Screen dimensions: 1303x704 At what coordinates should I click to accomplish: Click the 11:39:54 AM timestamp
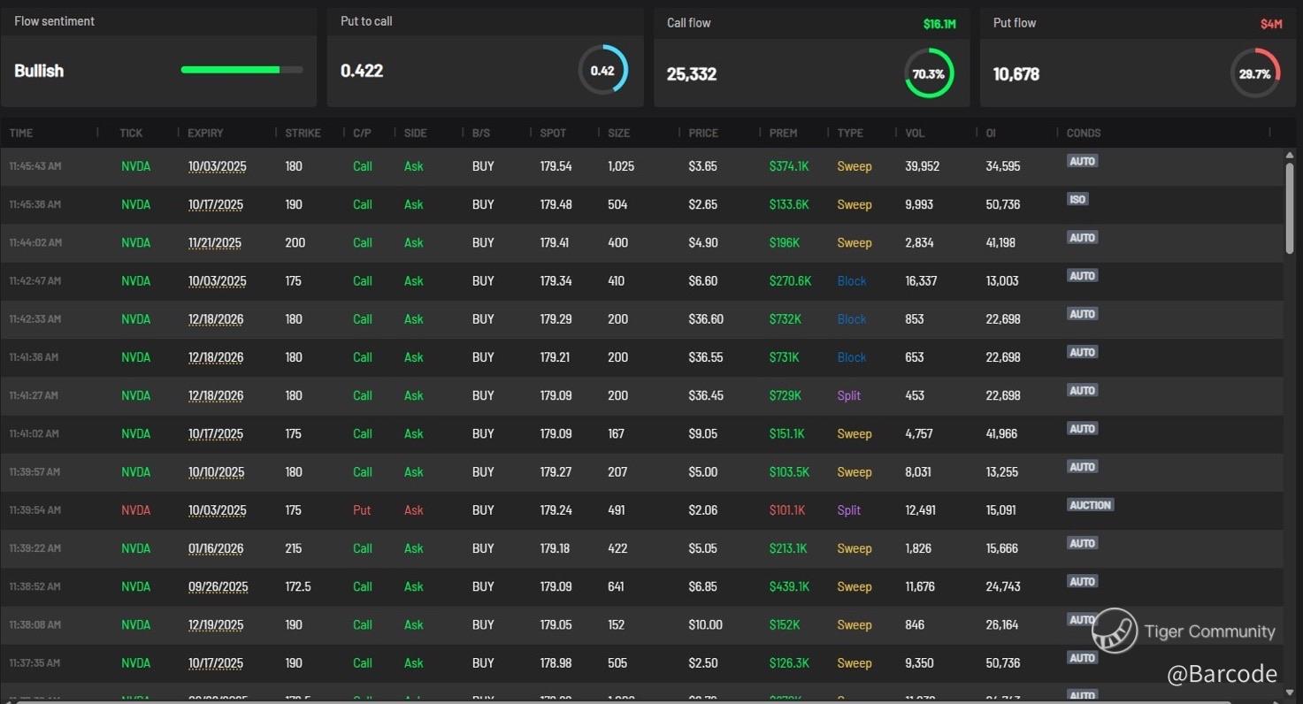(35, 510)
